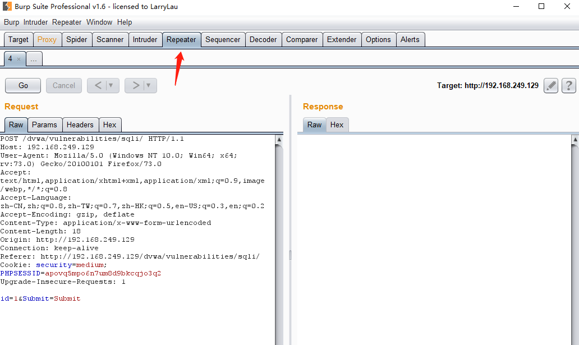Expand the forward history dropdown arrow
579x345 pixels.
click(x=149, y=85)
